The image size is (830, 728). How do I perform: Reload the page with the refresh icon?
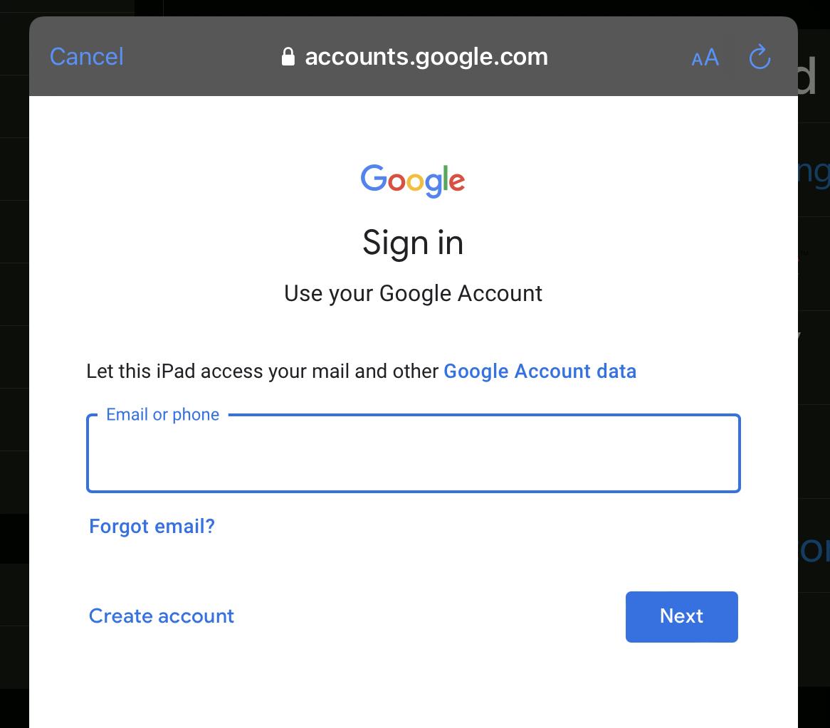pyautogui.click(x=760, y=57)
